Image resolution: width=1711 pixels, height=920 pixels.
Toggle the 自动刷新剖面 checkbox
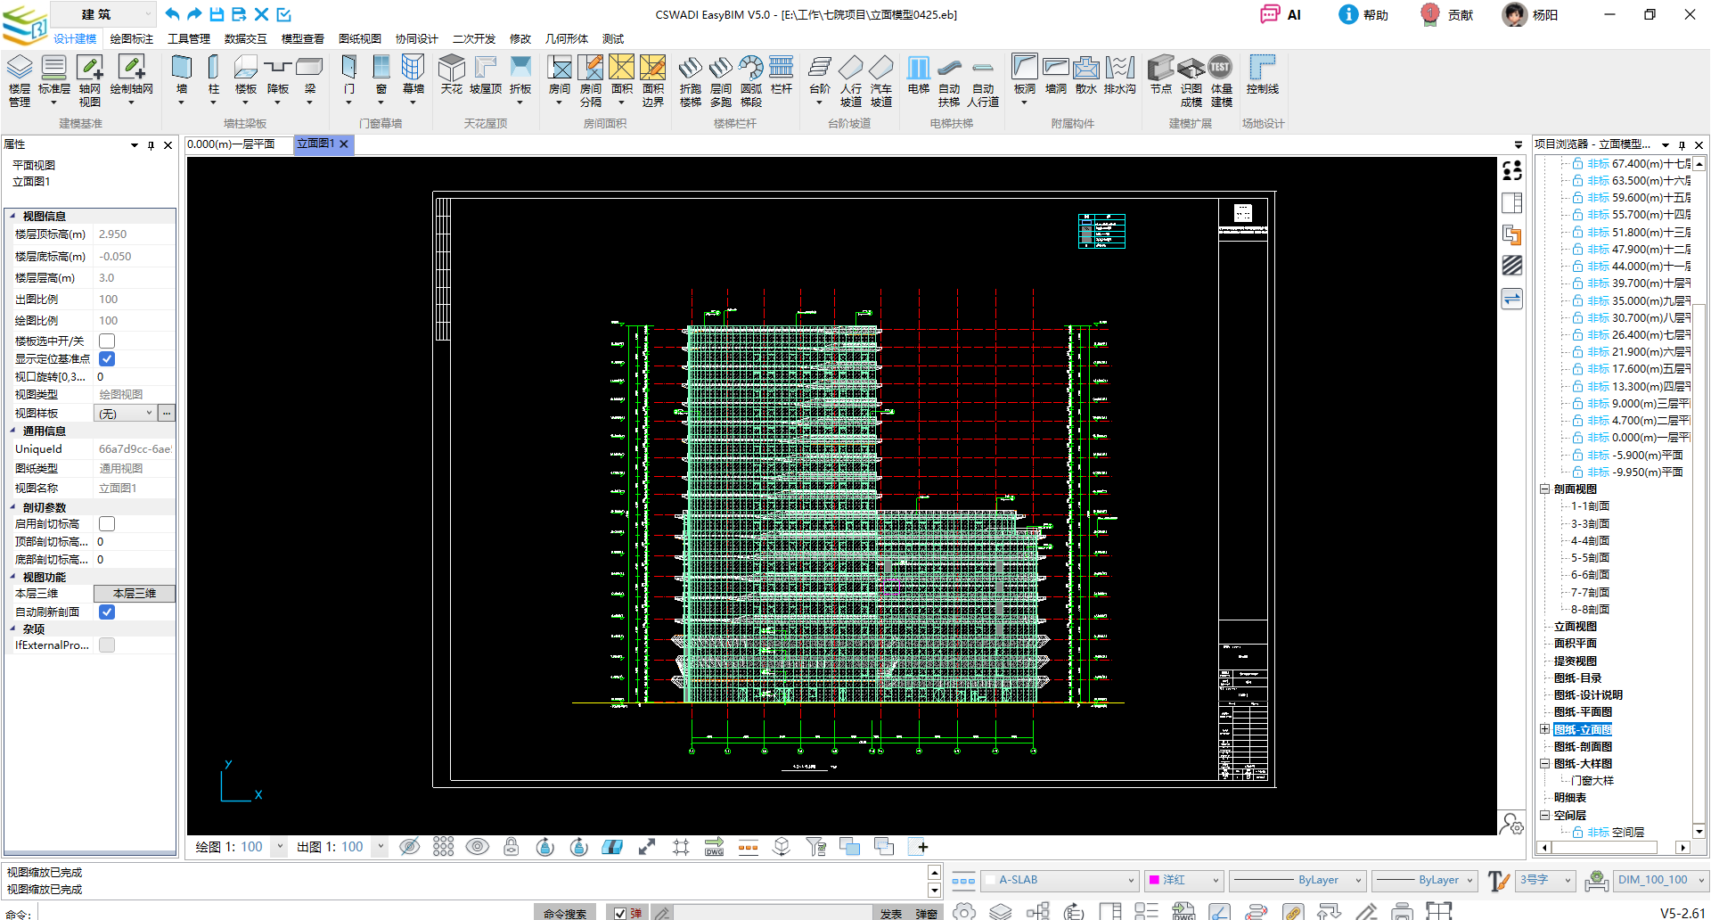(107, 612)
